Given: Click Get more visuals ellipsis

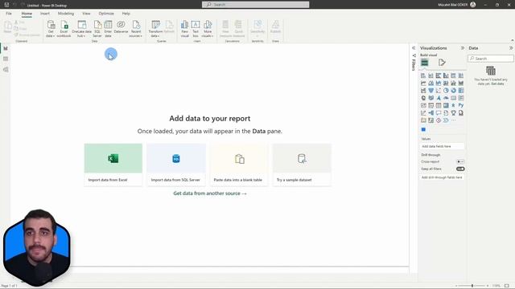Looking at the screenshot, I should pyautogui.click(x=453, y=120).
